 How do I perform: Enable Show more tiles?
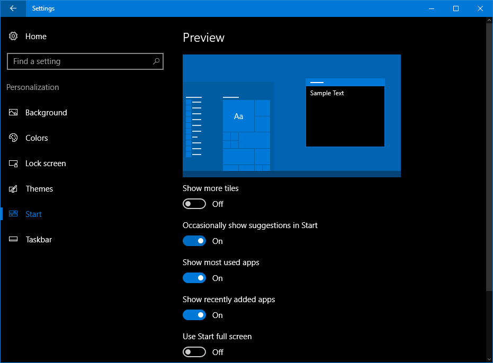pos(194,204)
